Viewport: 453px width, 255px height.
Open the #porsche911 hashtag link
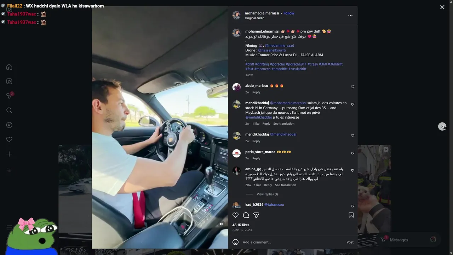(x=296, y=64)
